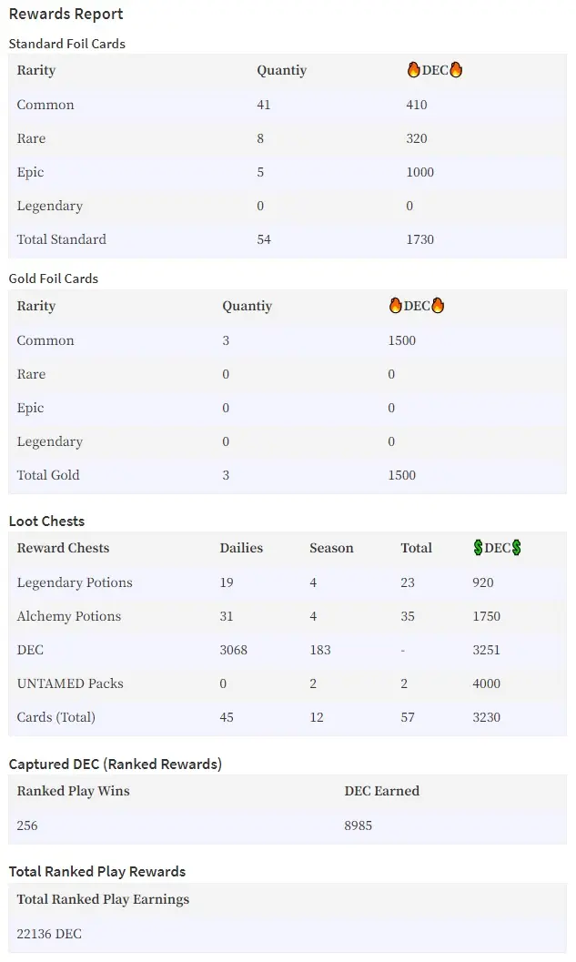Screen dimensions: 576x962
Task: Select the Rewards Report heading
Action: click(x=66, y=14)
